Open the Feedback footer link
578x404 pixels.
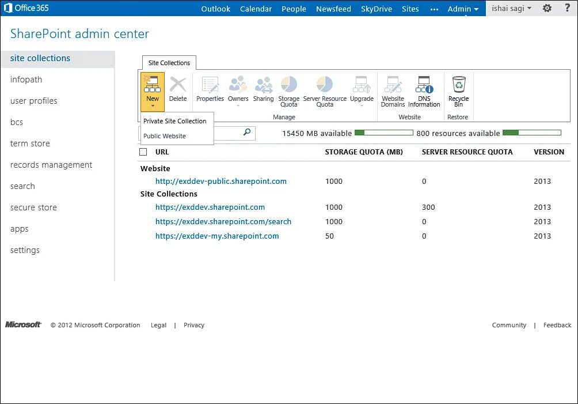pos(557,325)
